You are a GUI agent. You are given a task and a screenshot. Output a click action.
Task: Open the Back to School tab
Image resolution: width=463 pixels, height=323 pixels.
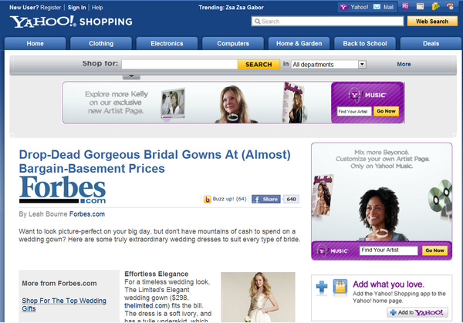pos(365,44)
